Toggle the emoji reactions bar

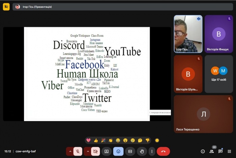pyautogui.click(x=118, y=151)
